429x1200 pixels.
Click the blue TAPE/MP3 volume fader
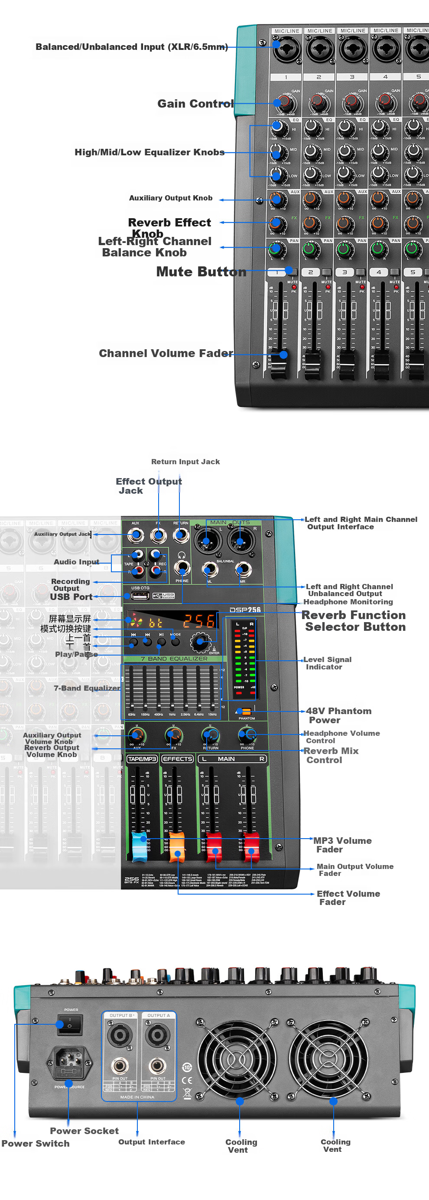(x=140, y=847)
